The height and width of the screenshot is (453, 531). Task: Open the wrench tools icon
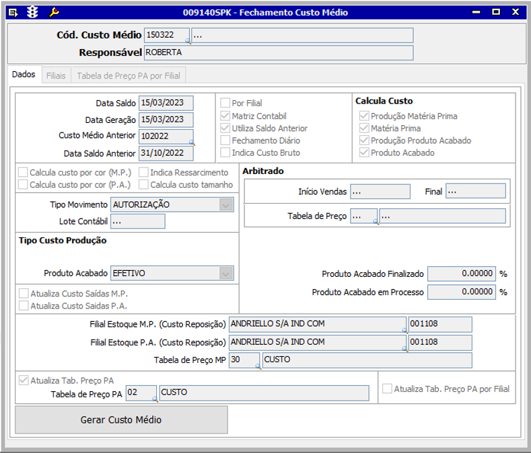coord(55,12)
